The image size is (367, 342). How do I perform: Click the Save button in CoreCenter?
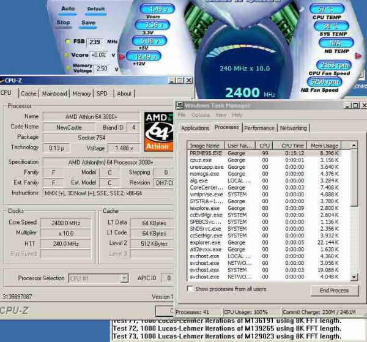[x=88, y=23]
